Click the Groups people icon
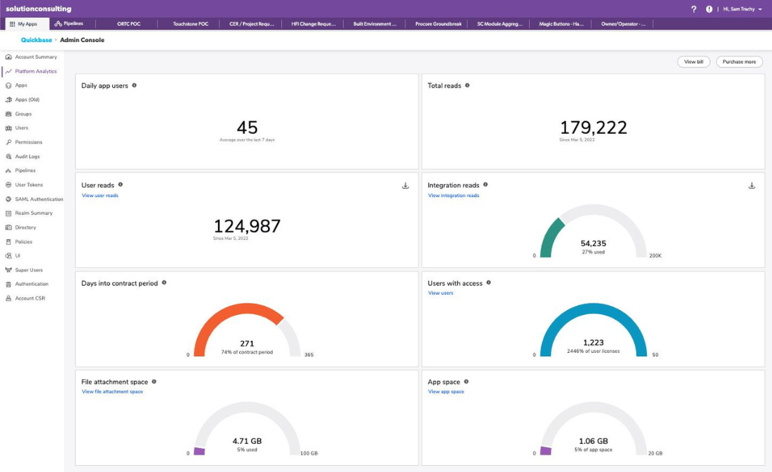Viewport: 772px width, 472px height. pos(8,114)
